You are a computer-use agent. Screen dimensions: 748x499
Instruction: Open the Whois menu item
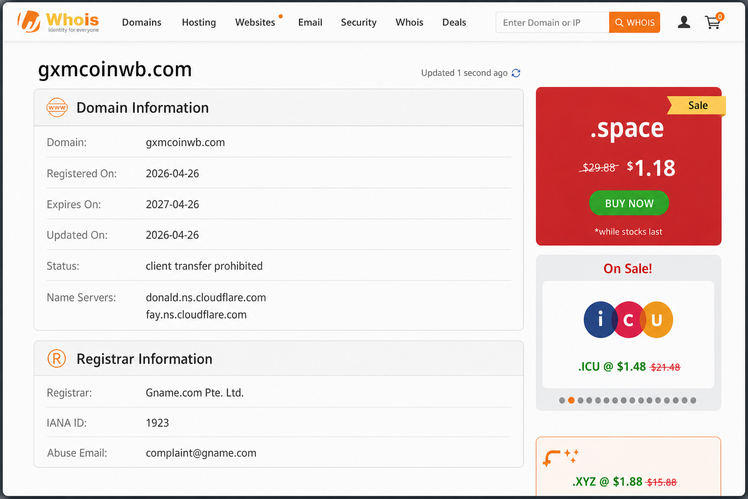click(x=410, y=22)
